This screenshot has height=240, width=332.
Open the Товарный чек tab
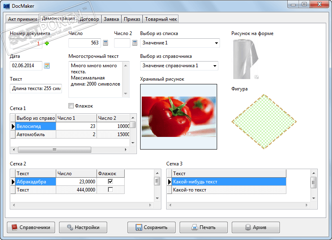tap(161, 19)
